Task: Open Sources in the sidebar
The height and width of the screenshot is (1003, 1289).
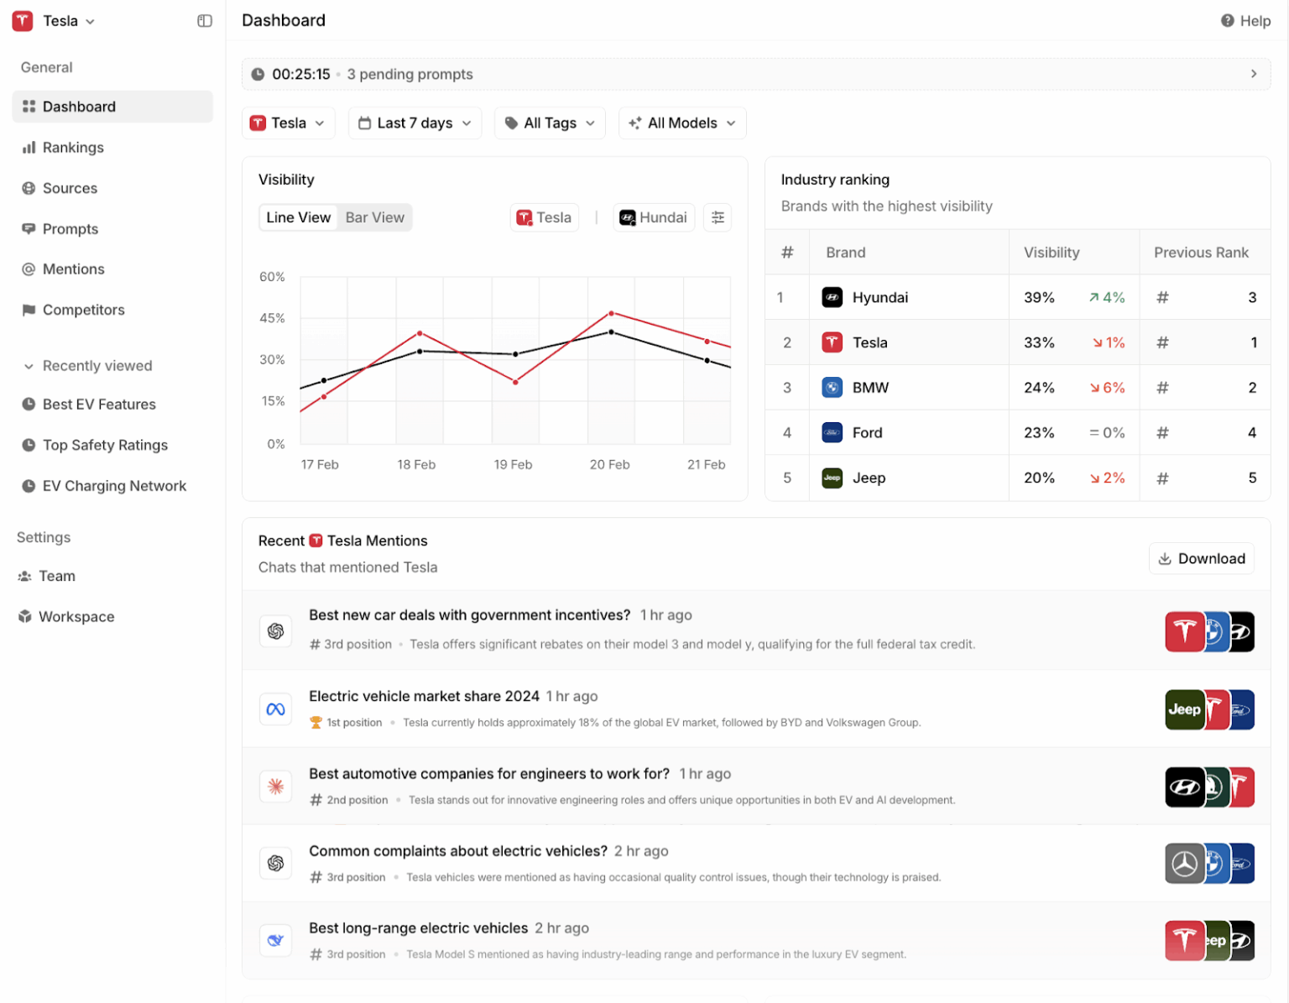Action: tap(70, 188)
